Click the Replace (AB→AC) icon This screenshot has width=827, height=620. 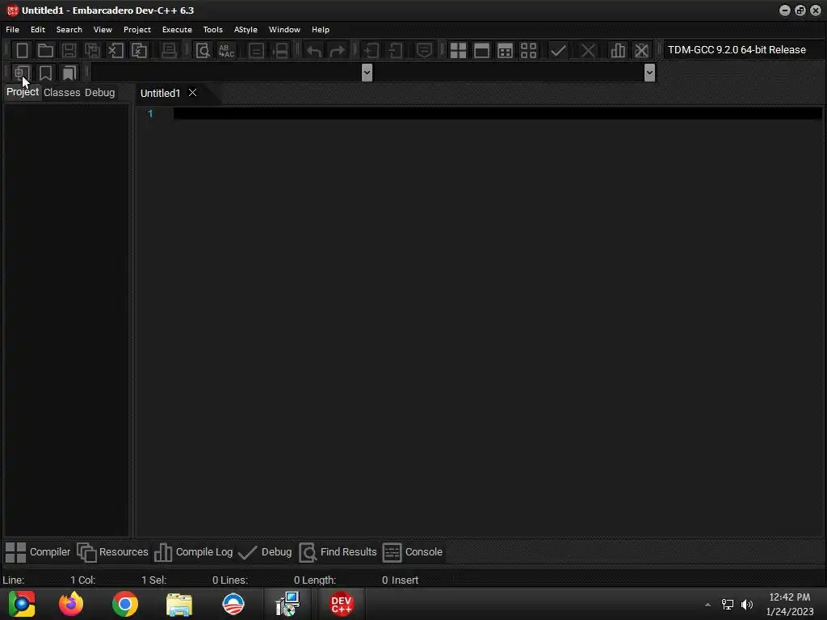[x=227, y=51]
